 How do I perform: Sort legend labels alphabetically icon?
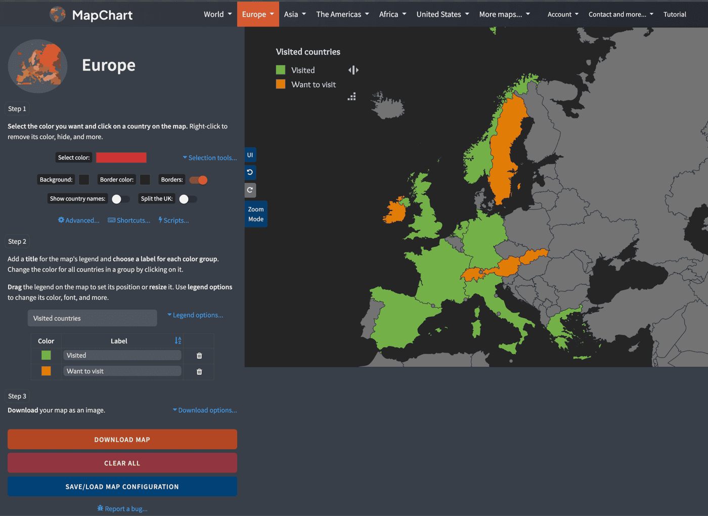[x=178, y=341]
